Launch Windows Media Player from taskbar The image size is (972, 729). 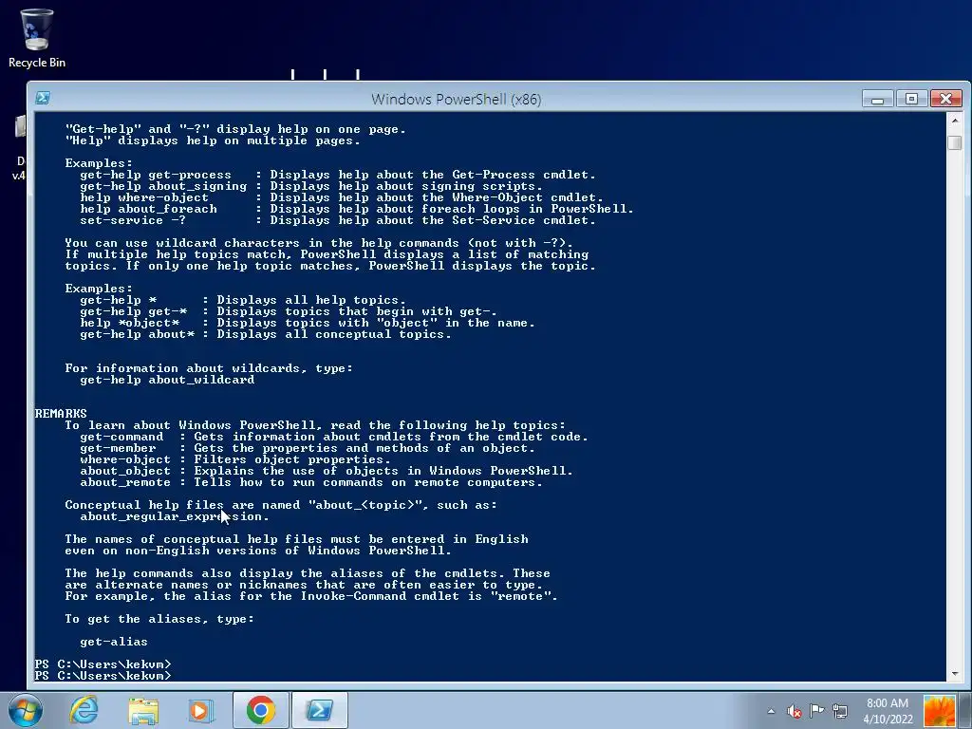[x=200, y=710]
